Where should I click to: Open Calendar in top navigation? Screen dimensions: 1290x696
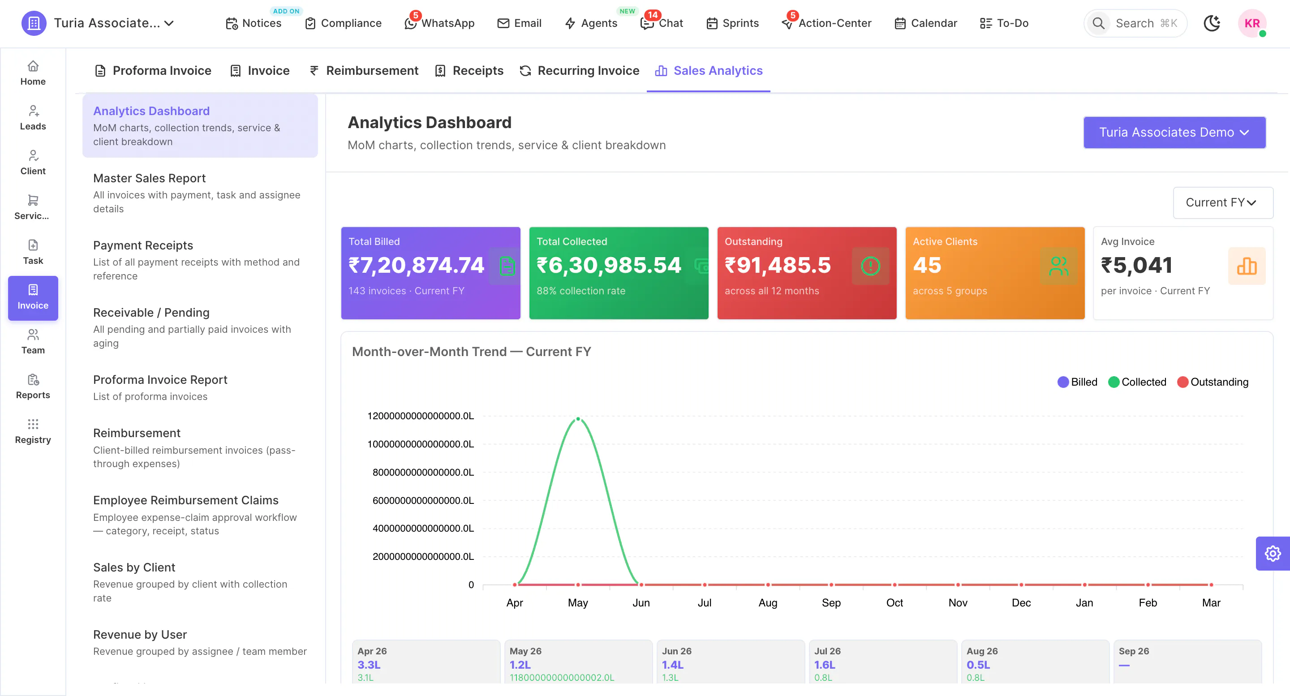click(925, 23)
